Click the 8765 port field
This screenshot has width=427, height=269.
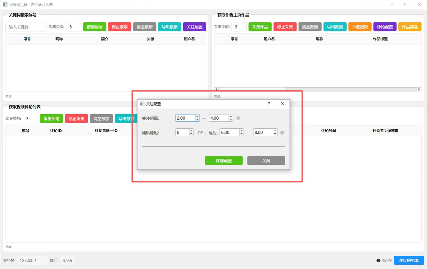tap(68, 260)
